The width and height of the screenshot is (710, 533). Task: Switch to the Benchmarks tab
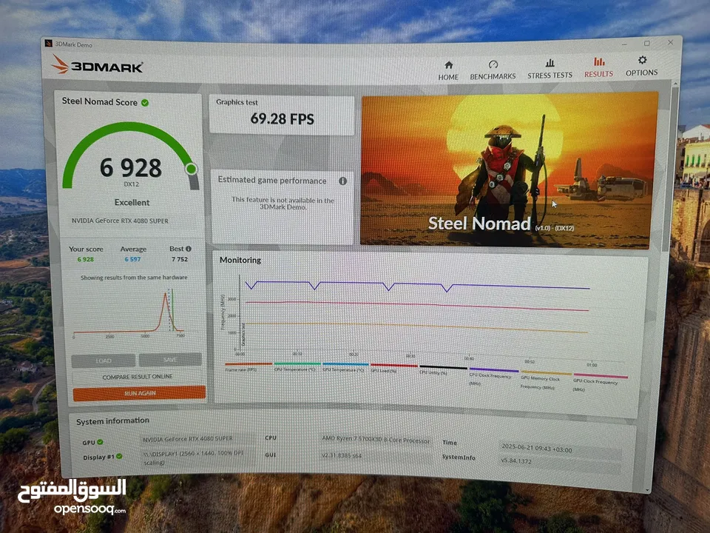pyautogui.click(x=493, y=70)
